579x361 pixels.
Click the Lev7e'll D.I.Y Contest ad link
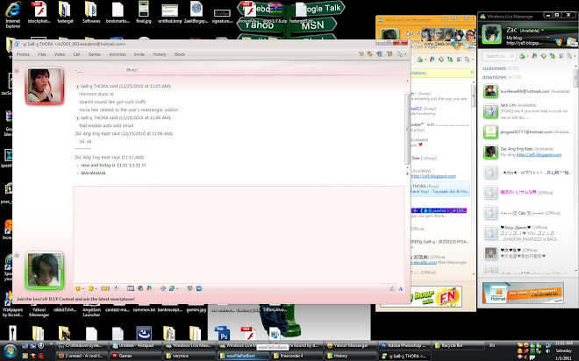(x=75, y=299)
